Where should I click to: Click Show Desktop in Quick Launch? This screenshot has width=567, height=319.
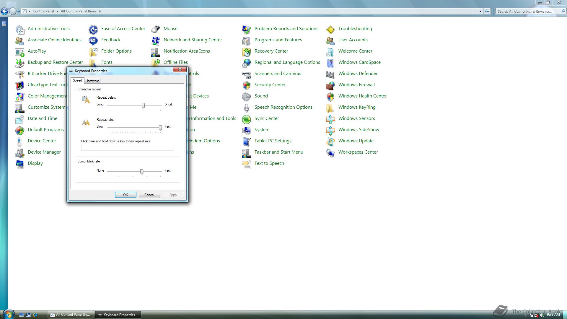[22, 315]
